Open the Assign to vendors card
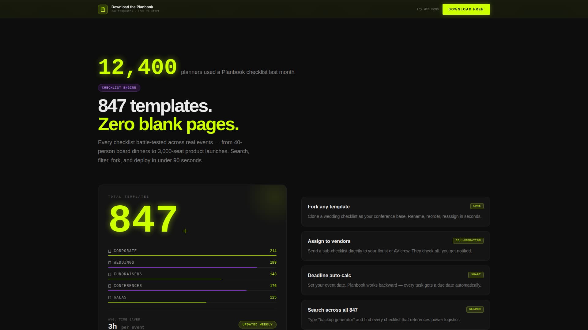588x330 pixels. 396,246
